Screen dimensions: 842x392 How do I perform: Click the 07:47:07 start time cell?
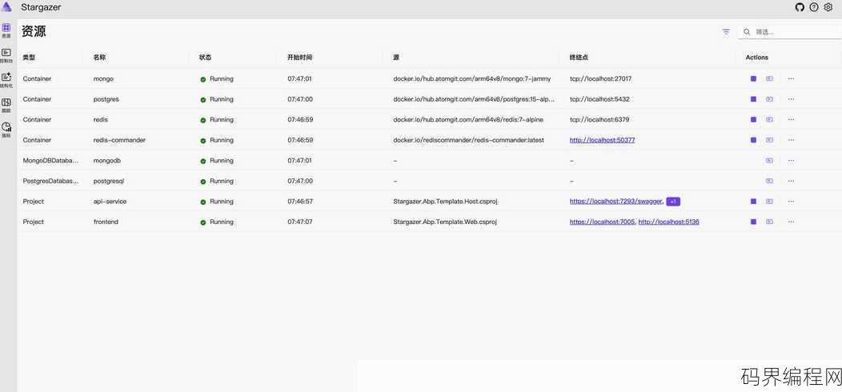[x=299, y=222]
